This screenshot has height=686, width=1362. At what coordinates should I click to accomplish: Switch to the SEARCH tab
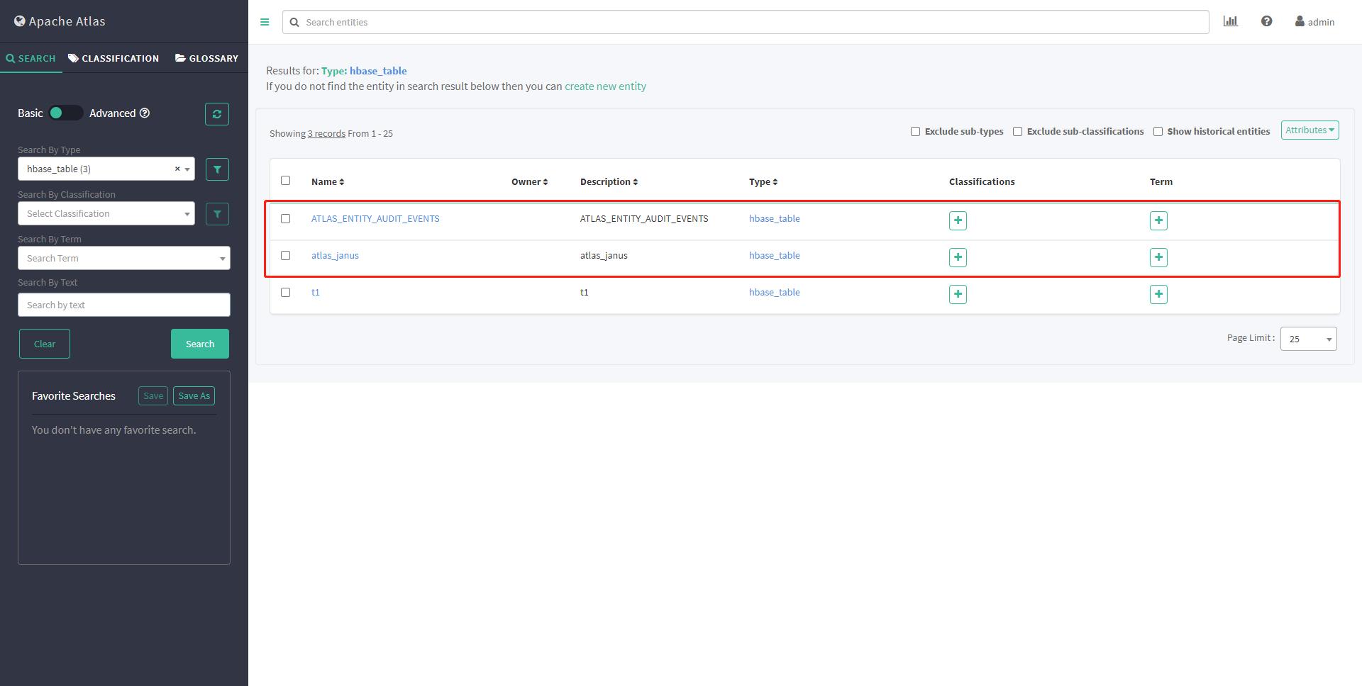click(x=31, y=58)
